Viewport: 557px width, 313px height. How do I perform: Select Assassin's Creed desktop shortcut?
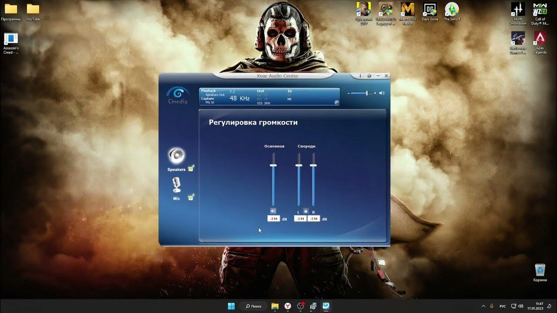tap(11, 43)
